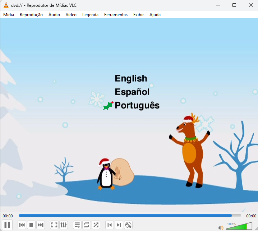Choose Español language option
The height and width of the screenshot is (231, 258).
[x=132, y=92]
